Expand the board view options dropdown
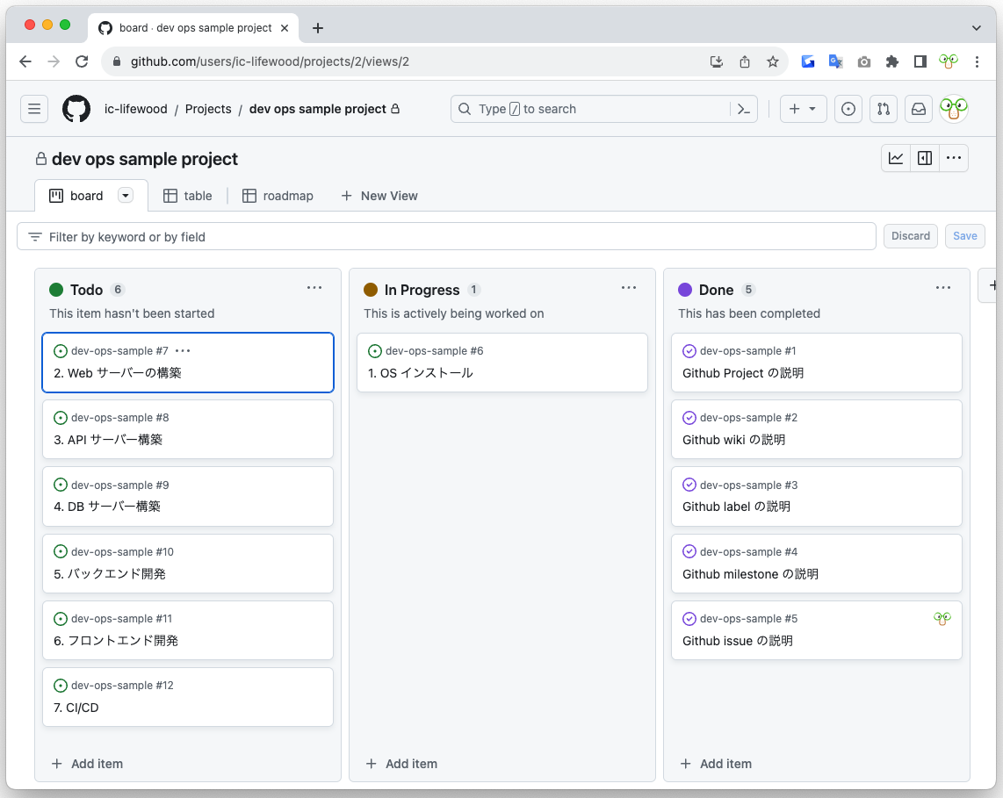 coord(126,196)
